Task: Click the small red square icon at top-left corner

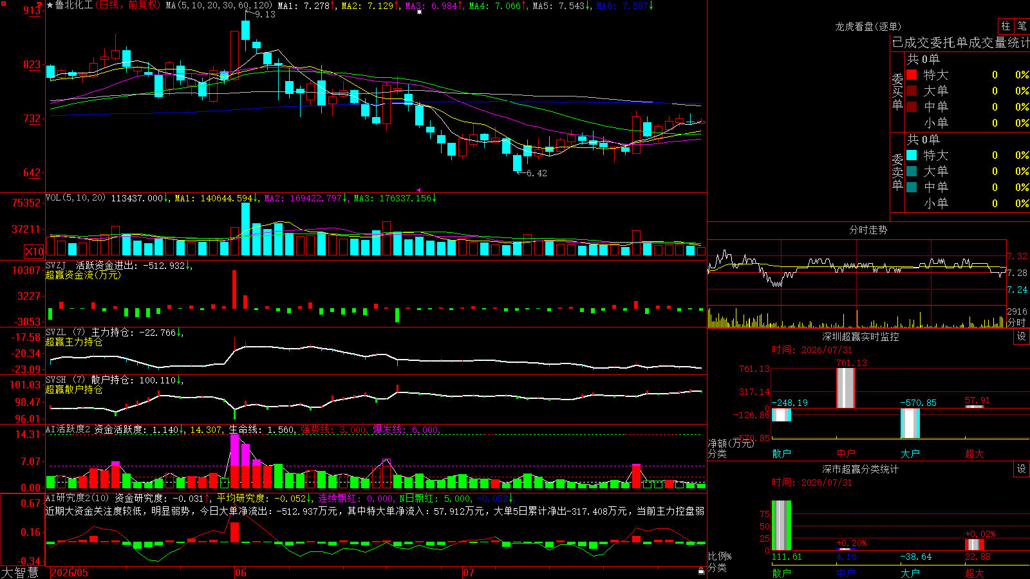Action: 3,4
